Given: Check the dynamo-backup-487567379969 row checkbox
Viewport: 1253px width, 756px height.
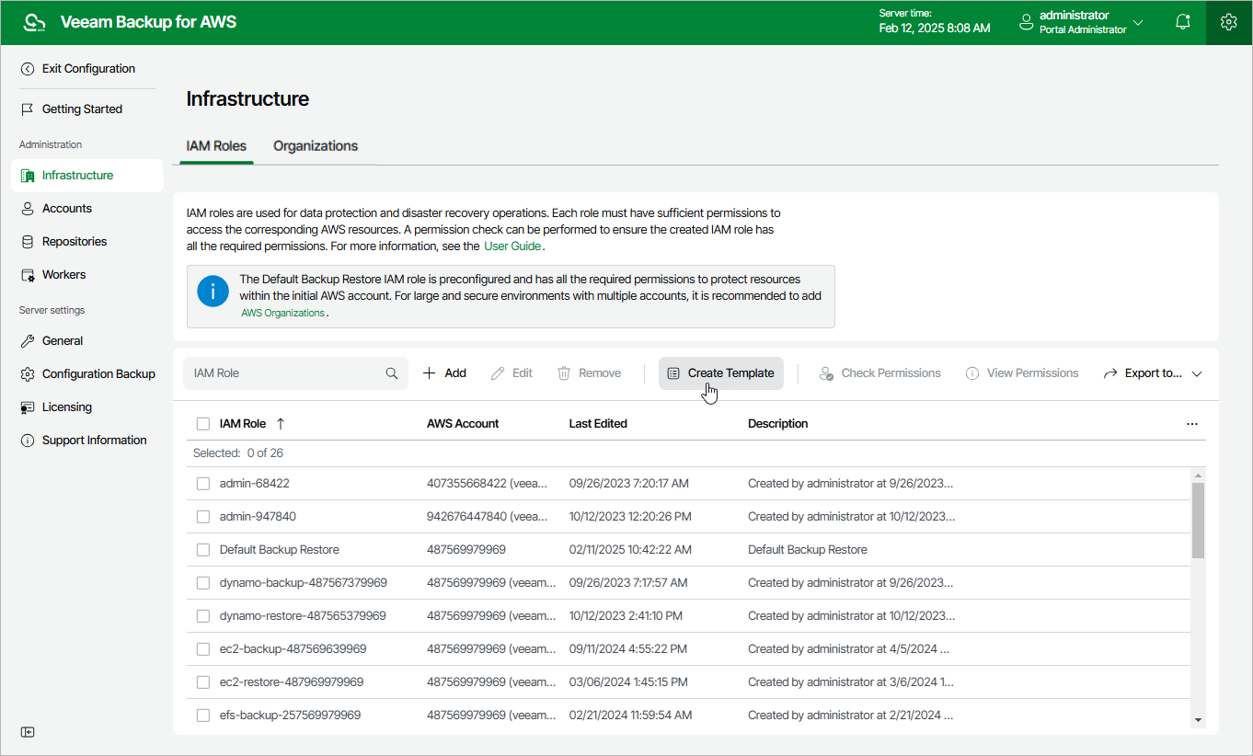Looking at the screenshot, I should 203,583.
